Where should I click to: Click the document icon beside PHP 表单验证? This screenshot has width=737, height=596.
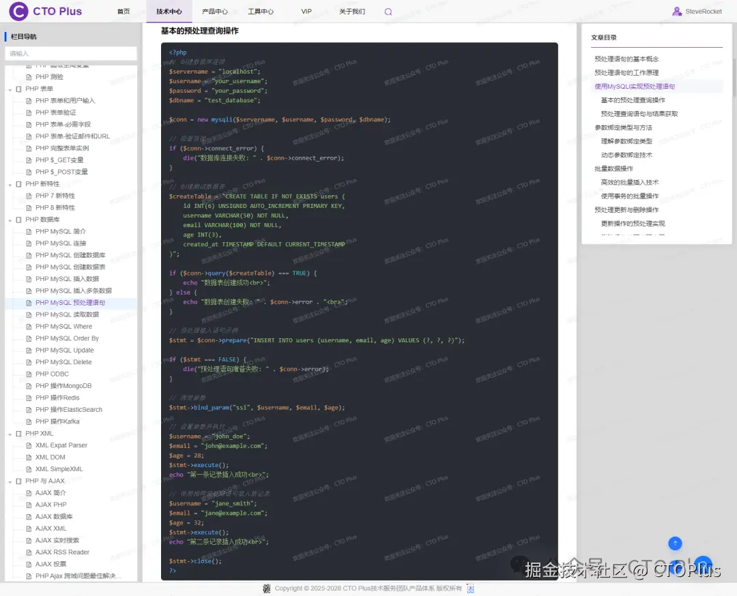[29, 113]
